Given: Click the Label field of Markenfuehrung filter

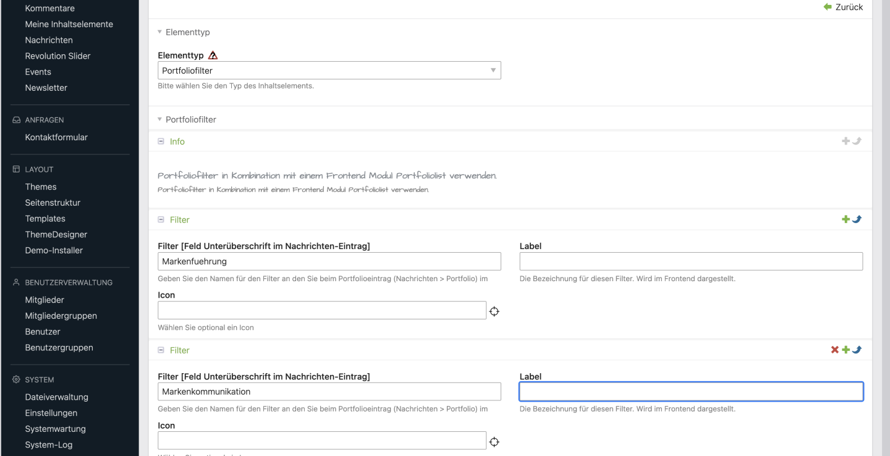Looking at the screenshot, I should point(690,261).
